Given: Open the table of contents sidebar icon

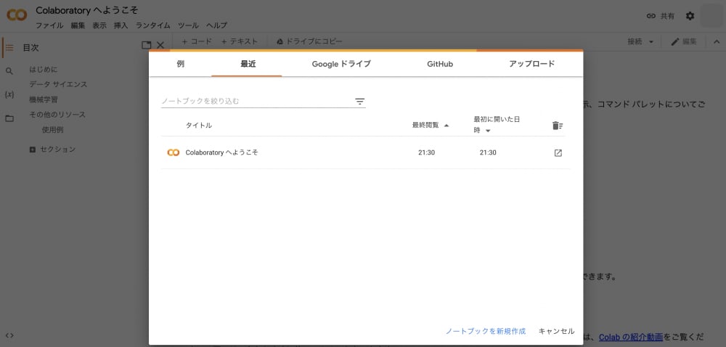Looking at the screenshot, I should 9,47.
